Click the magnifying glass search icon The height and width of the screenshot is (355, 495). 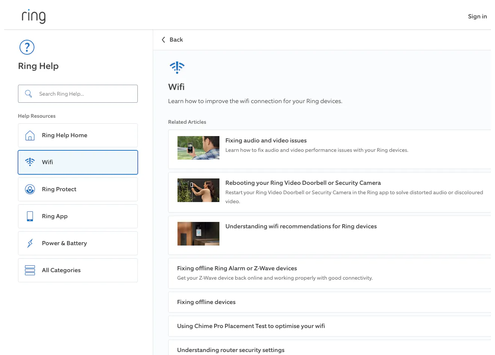[28, 94]
